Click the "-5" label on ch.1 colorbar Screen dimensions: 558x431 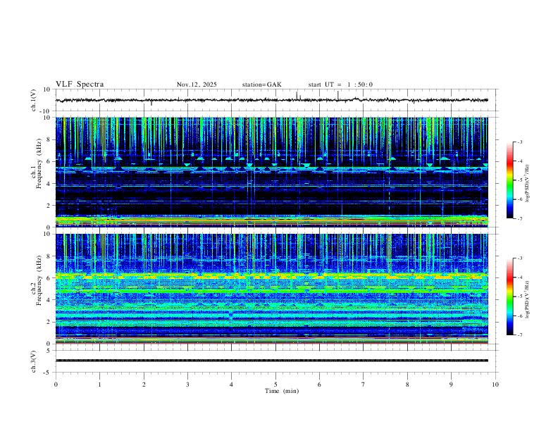click(x=519, y=180)
